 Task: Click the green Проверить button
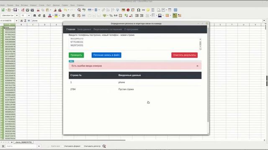pos(76,55)
